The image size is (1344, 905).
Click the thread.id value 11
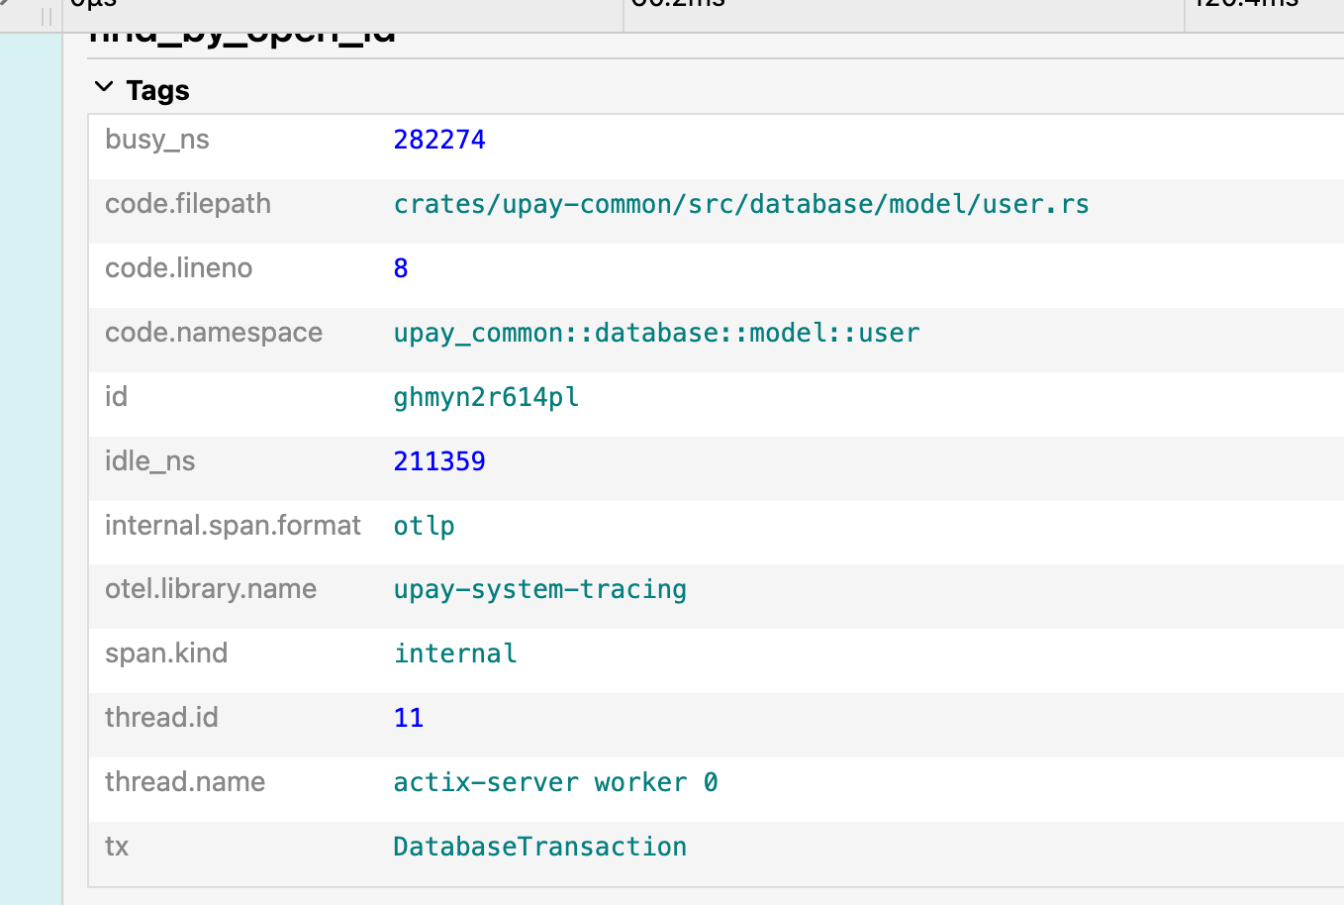tap(408, 718)
